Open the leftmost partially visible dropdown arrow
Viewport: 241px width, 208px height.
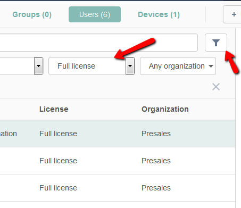pos(38,66)
